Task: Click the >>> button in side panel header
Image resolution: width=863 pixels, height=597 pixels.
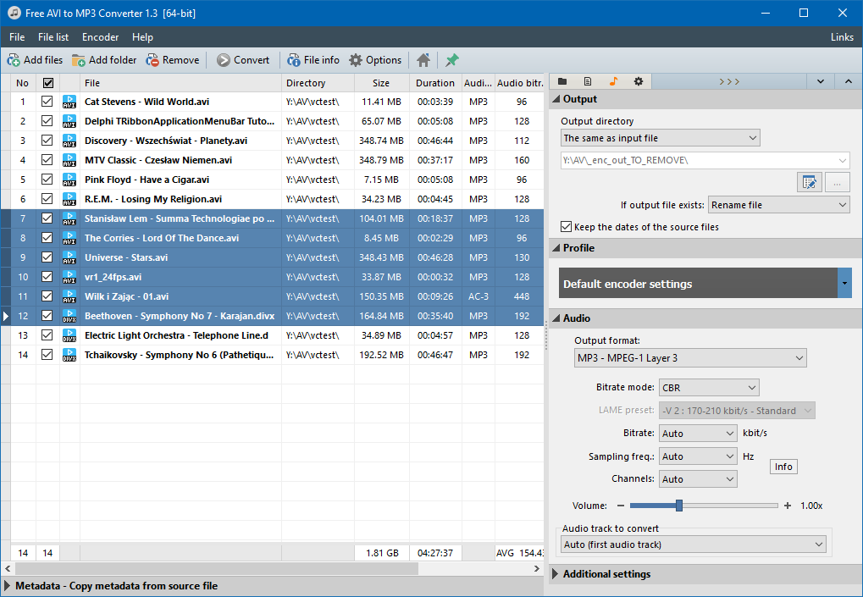Action: pyautogui.click(x=729, y=81)
